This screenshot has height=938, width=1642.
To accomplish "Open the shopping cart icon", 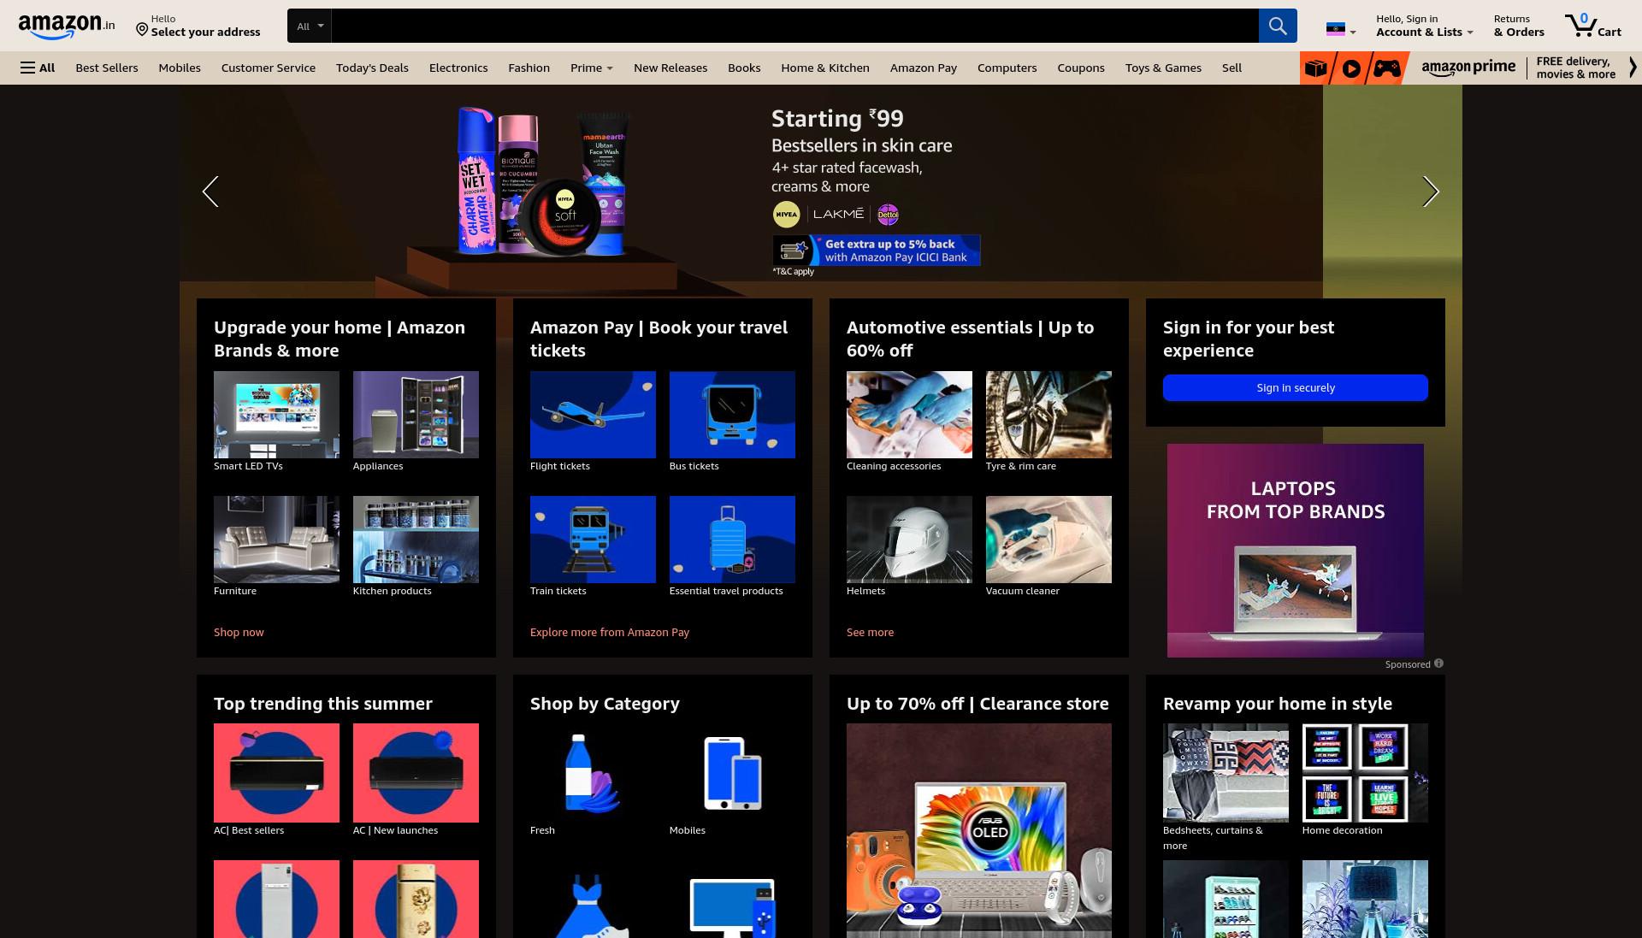I will click(1592, 26).
